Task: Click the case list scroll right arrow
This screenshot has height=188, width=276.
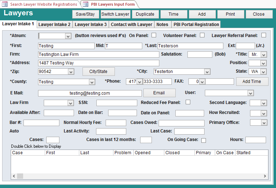Action: tap(265, 176)
